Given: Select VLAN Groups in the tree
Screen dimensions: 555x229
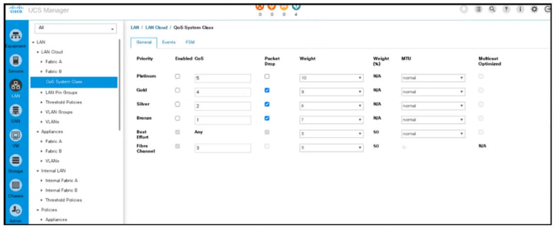Looking at the screenshot, I should (59, 112).
